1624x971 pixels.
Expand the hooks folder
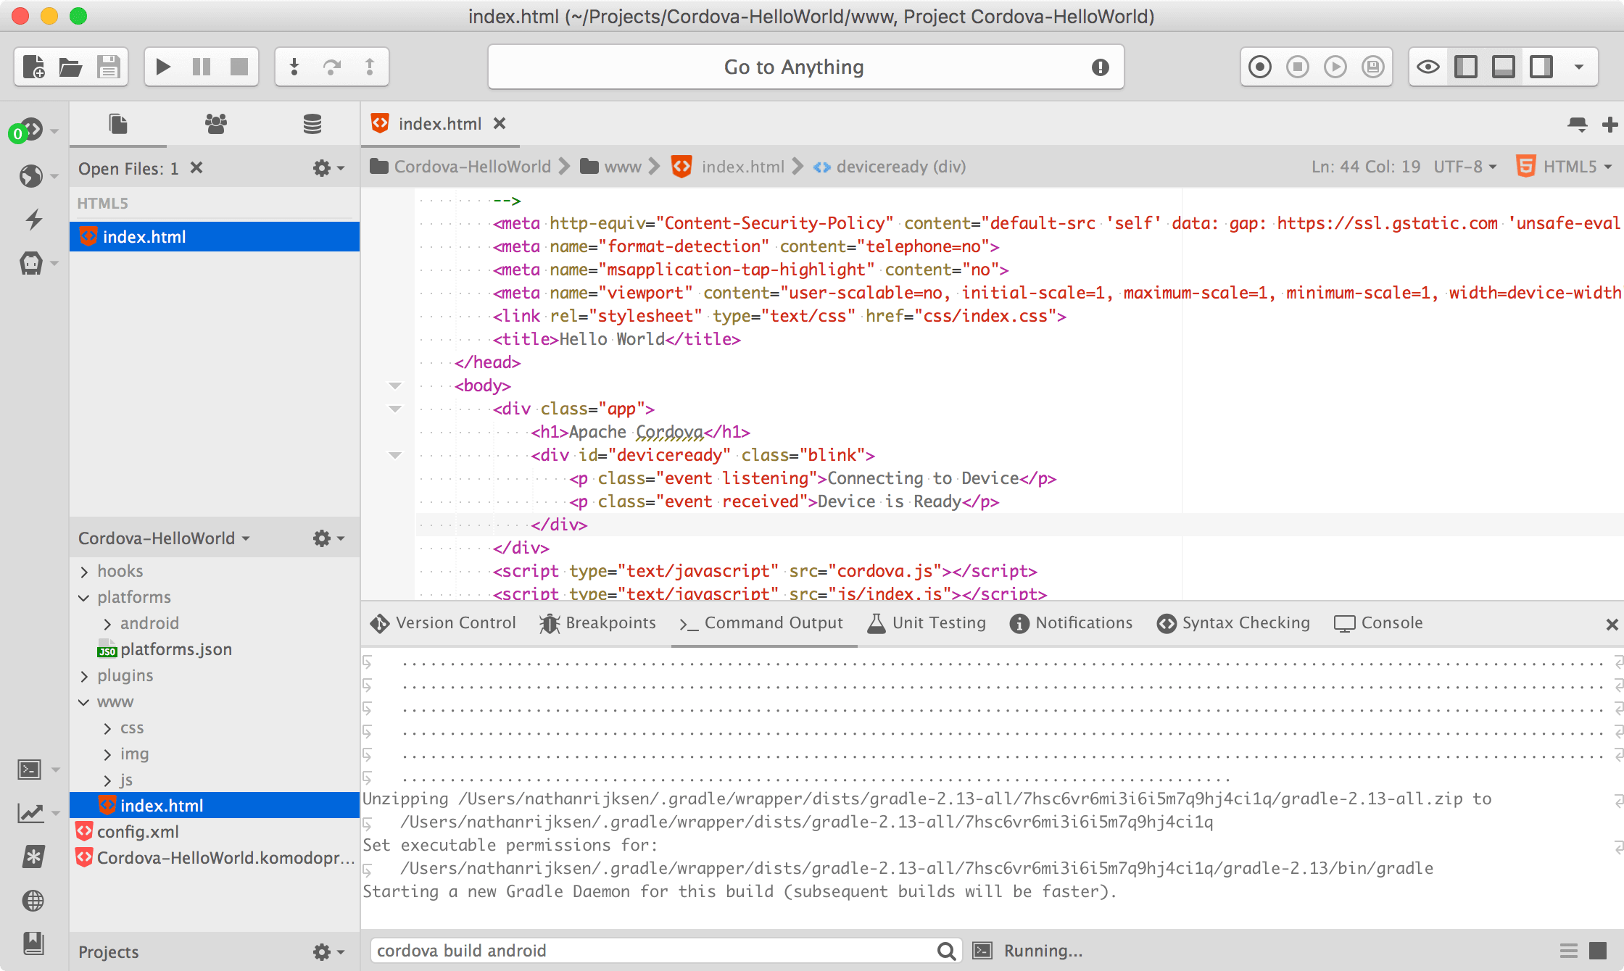point(84,572)
